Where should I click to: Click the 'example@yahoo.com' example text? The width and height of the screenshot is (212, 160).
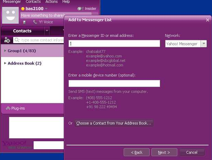pyautogui.click(x=104, y=56)
